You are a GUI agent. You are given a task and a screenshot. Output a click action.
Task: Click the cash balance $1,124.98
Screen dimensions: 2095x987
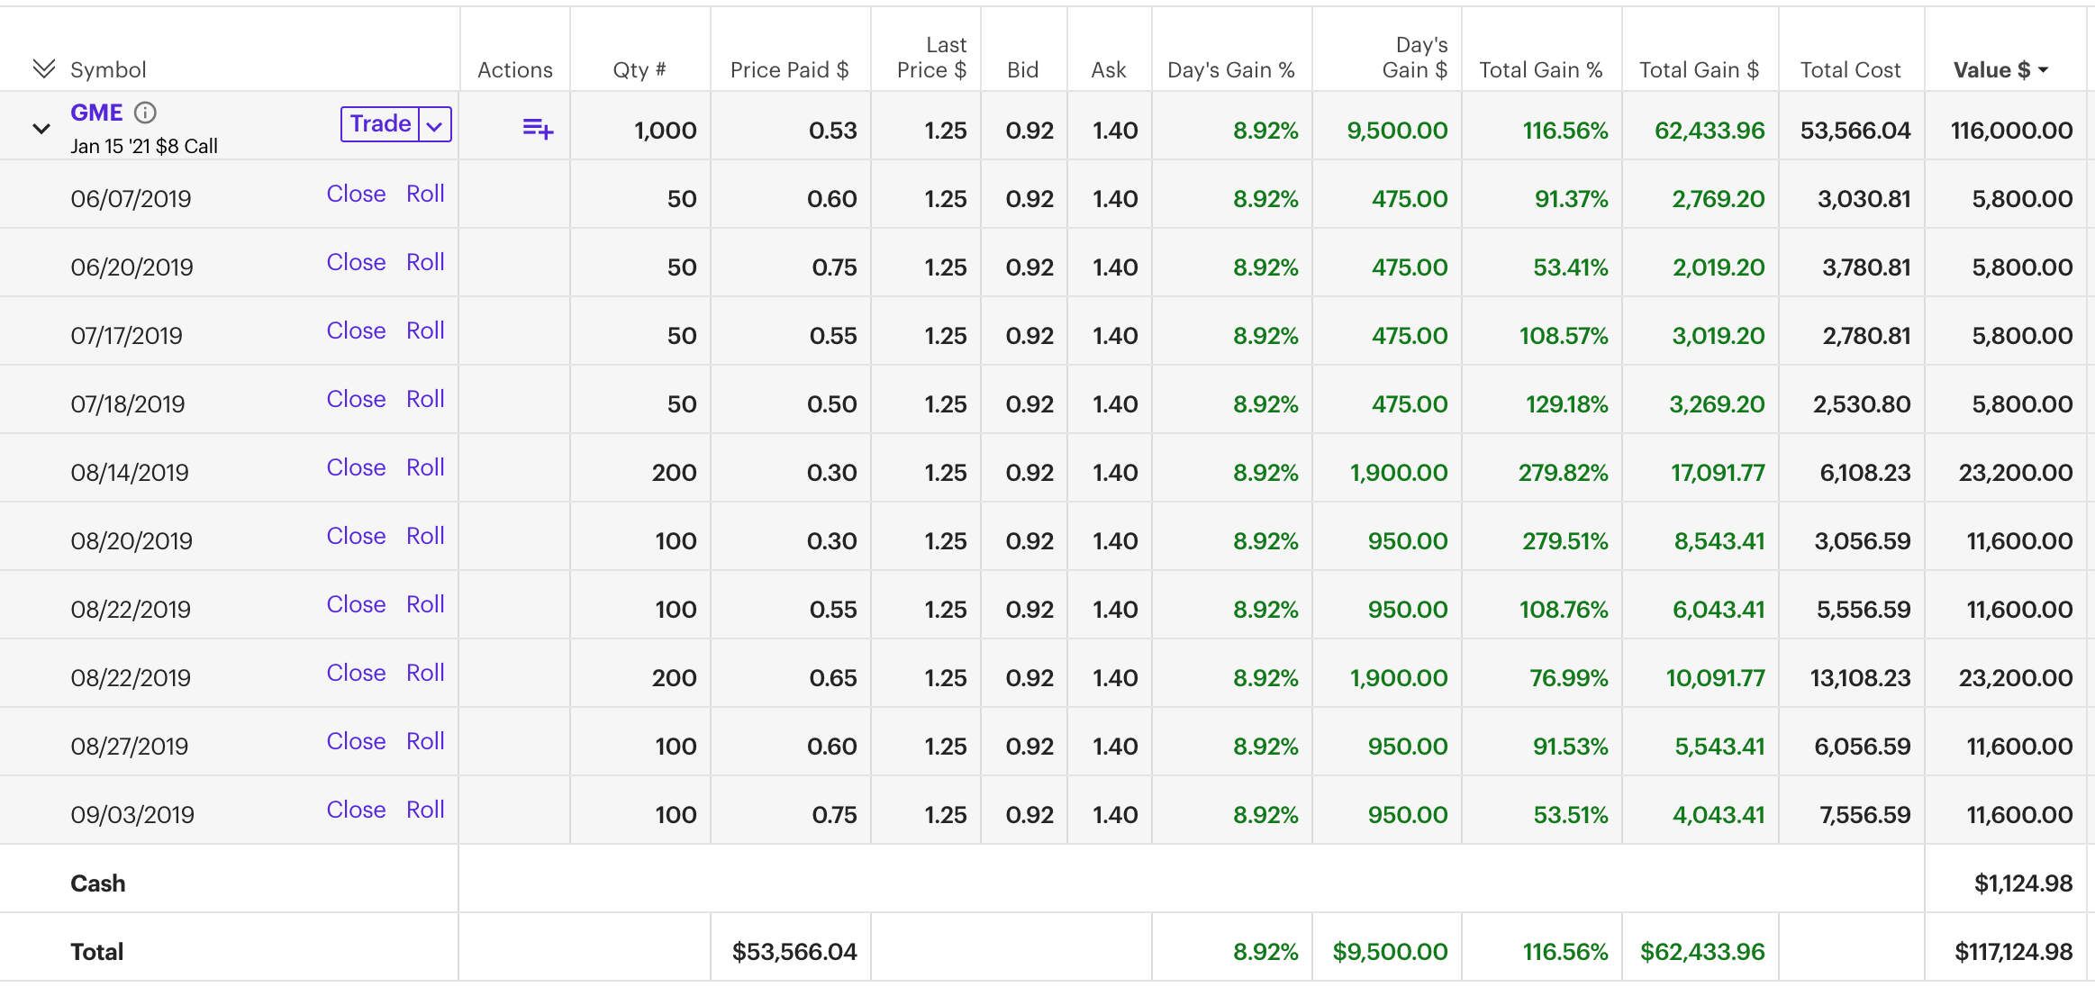coord(2023,883)
